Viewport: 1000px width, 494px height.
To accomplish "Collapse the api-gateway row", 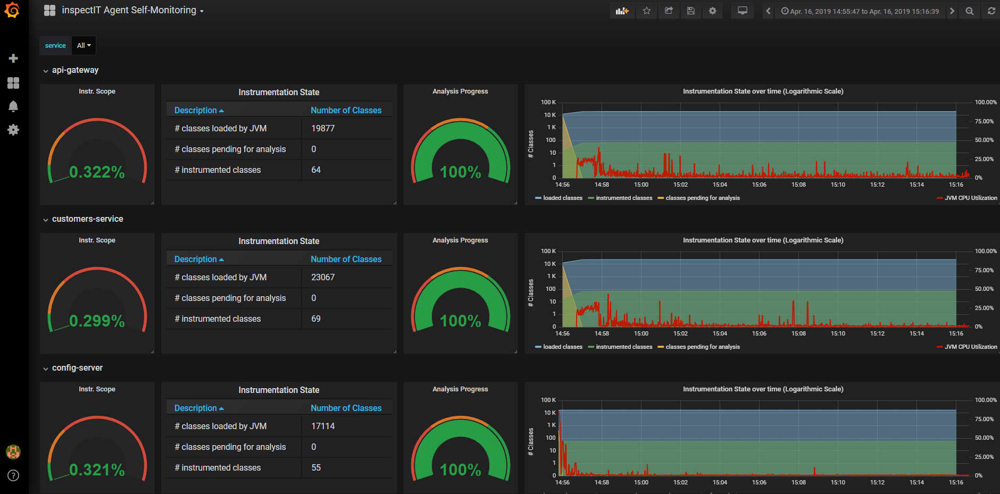I will 75,70.
